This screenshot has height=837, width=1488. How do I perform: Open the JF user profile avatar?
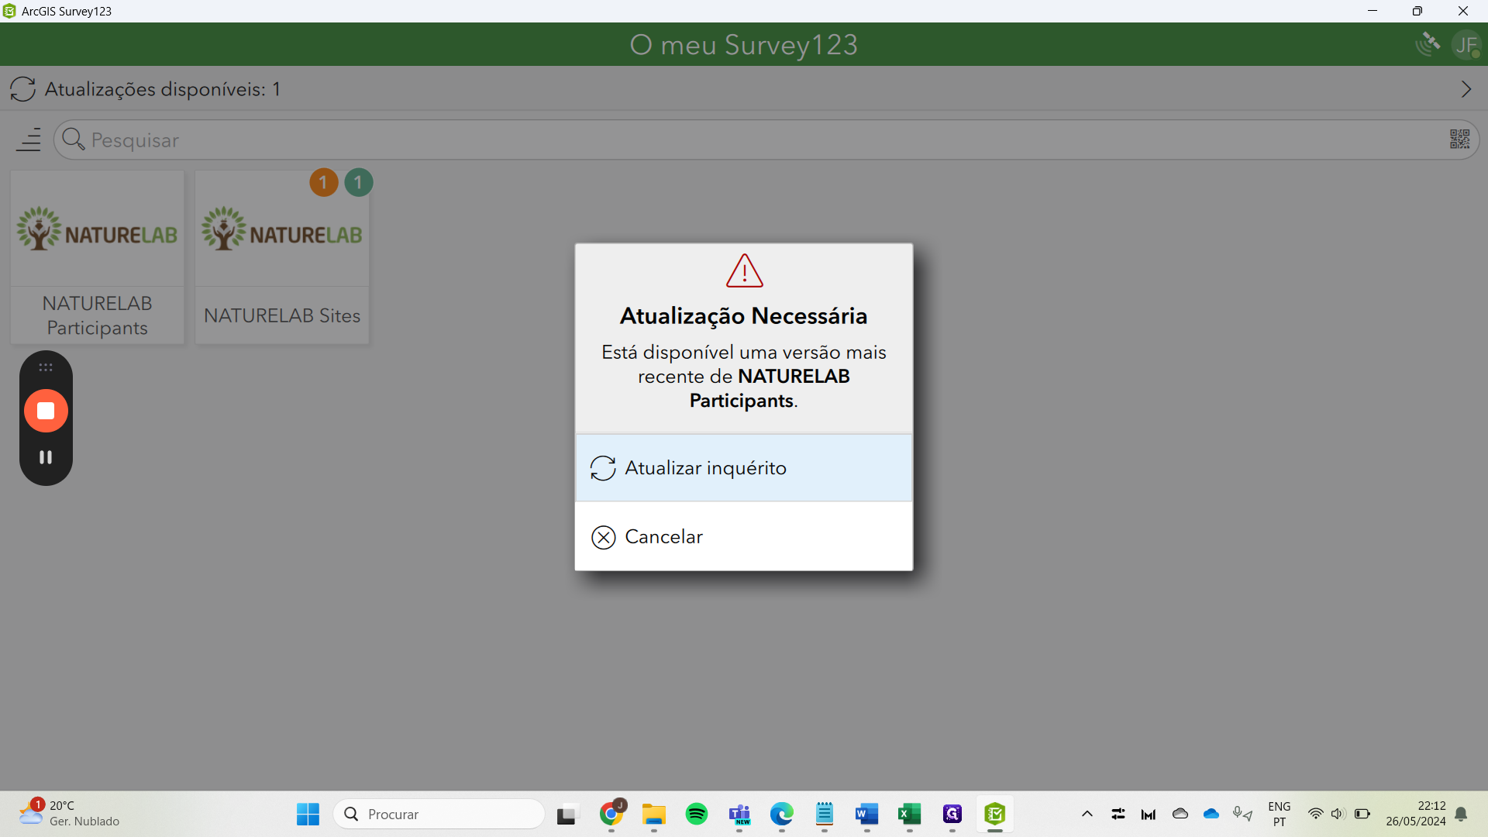pos(1466,44)
